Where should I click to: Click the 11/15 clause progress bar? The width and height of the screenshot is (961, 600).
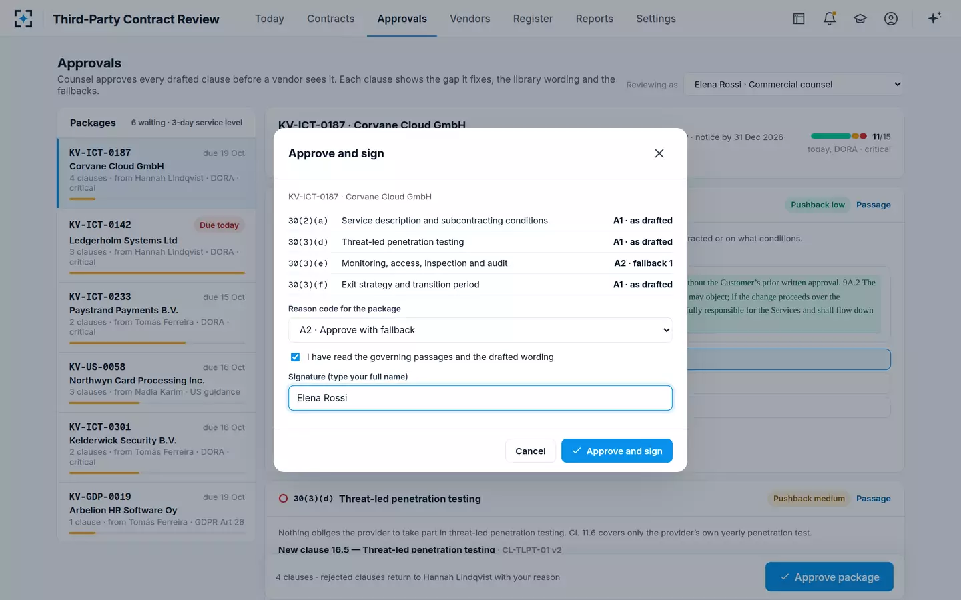(839, 136)
